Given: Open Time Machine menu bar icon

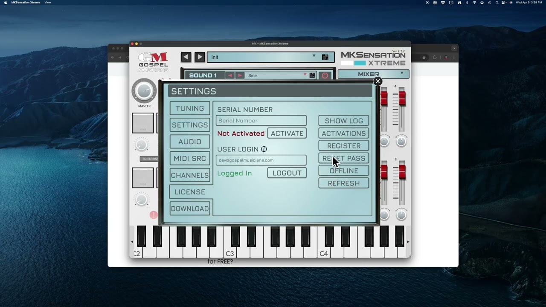Looking at the screenshot, I should point(489,3).
